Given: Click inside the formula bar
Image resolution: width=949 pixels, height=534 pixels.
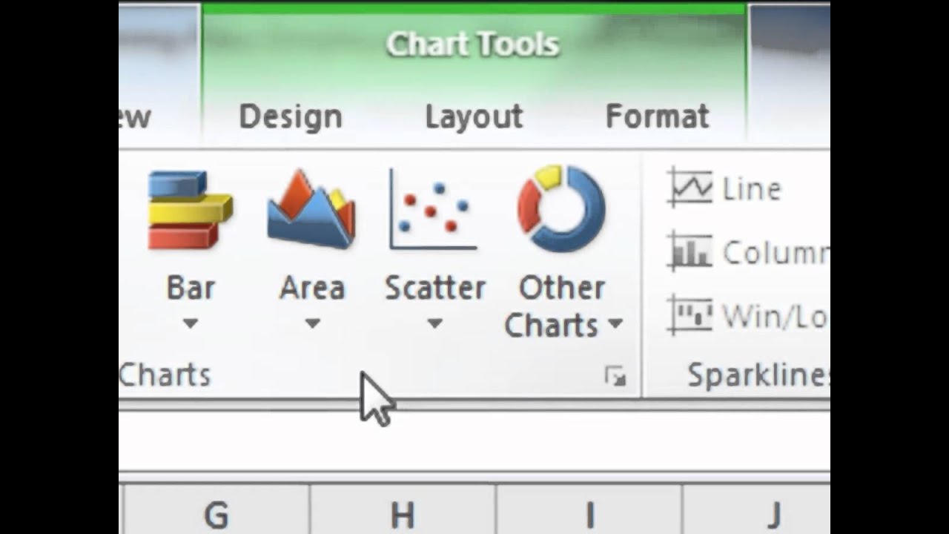Looking at the screenshot, I should [519, 441].
